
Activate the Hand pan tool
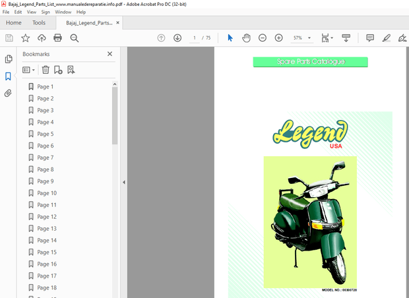coord(246,38)
